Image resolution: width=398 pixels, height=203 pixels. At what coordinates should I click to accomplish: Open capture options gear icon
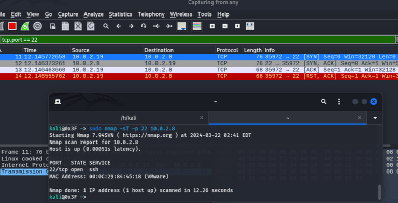point(37,26)
